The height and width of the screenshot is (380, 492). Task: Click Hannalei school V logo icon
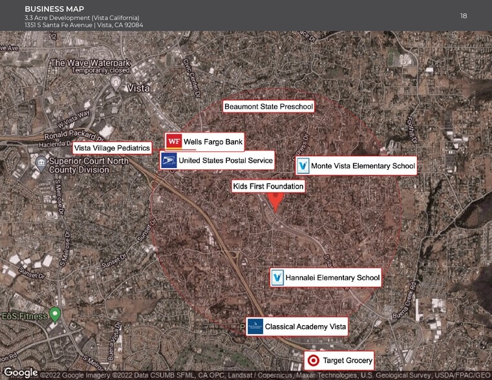[x=277, y=278]
